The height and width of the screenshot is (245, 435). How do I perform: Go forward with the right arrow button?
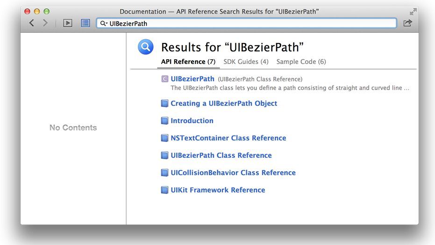[x=45, y=23]
